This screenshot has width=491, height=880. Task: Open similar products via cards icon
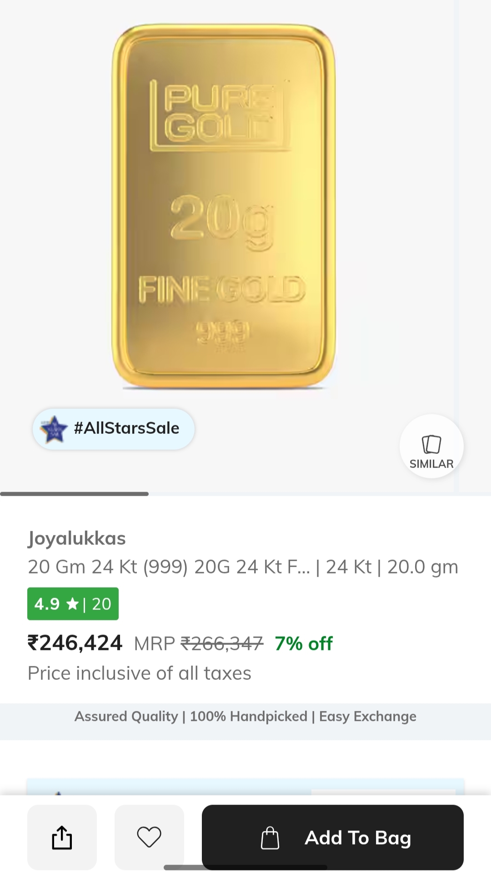coord(431,444)
